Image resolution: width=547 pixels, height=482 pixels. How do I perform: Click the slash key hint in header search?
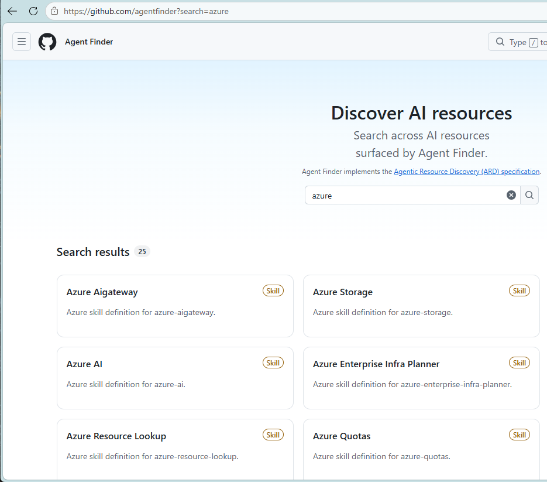click(534, 43)
